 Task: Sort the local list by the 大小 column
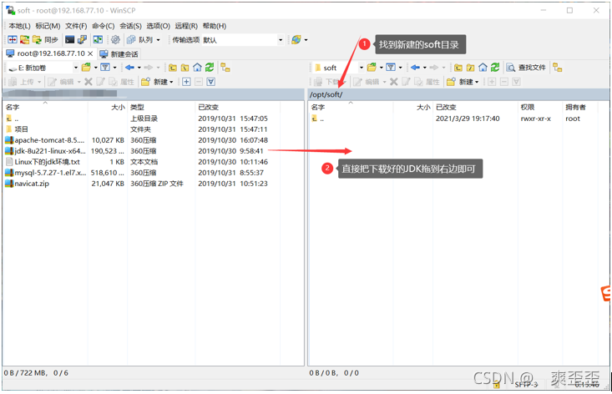click(108, 107)
